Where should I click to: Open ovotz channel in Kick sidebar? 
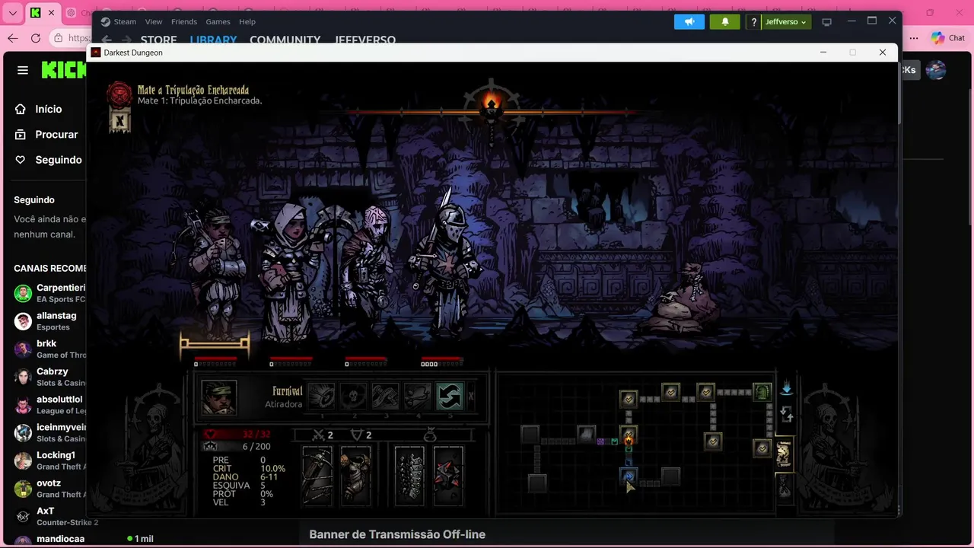click(49, 489)
